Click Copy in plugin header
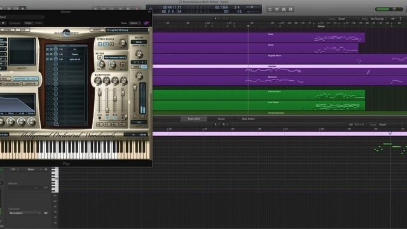Viewport: 407px width, 229px height. [x=28, y=23]
